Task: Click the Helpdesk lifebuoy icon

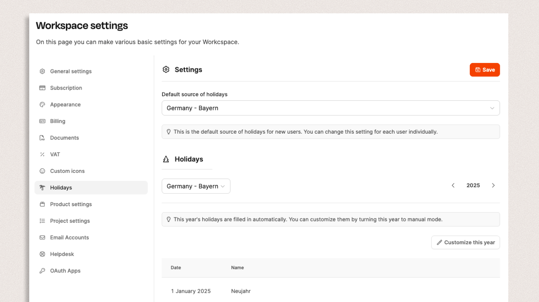Action: pos(42,254)
